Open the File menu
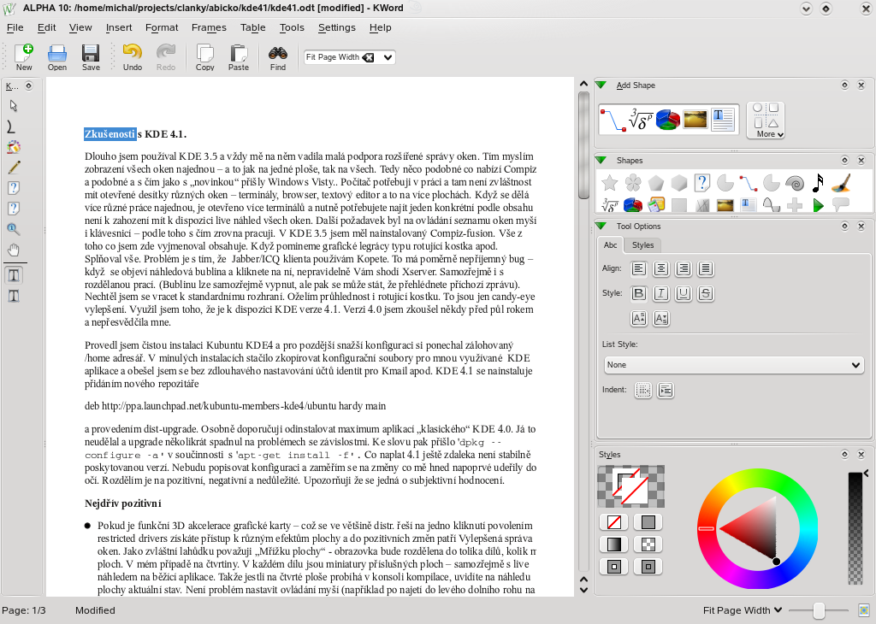 [15, 27]
